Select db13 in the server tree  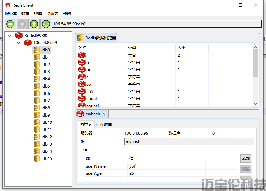(x=47, y=144)
